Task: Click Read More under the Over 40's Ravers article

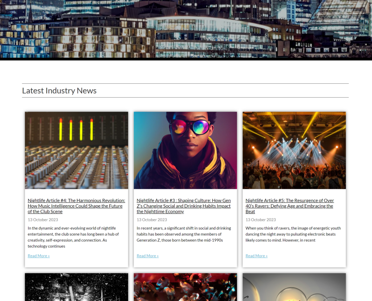Action: (256, 256)
